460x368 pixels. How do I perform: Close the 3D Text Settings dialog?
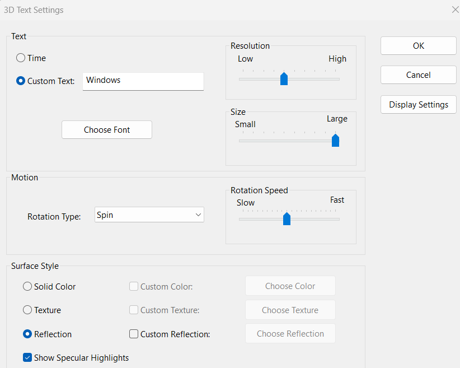[454, 10]
